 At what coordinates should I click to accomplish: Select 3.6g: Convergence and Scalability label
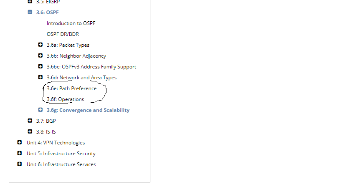(88, 110)
